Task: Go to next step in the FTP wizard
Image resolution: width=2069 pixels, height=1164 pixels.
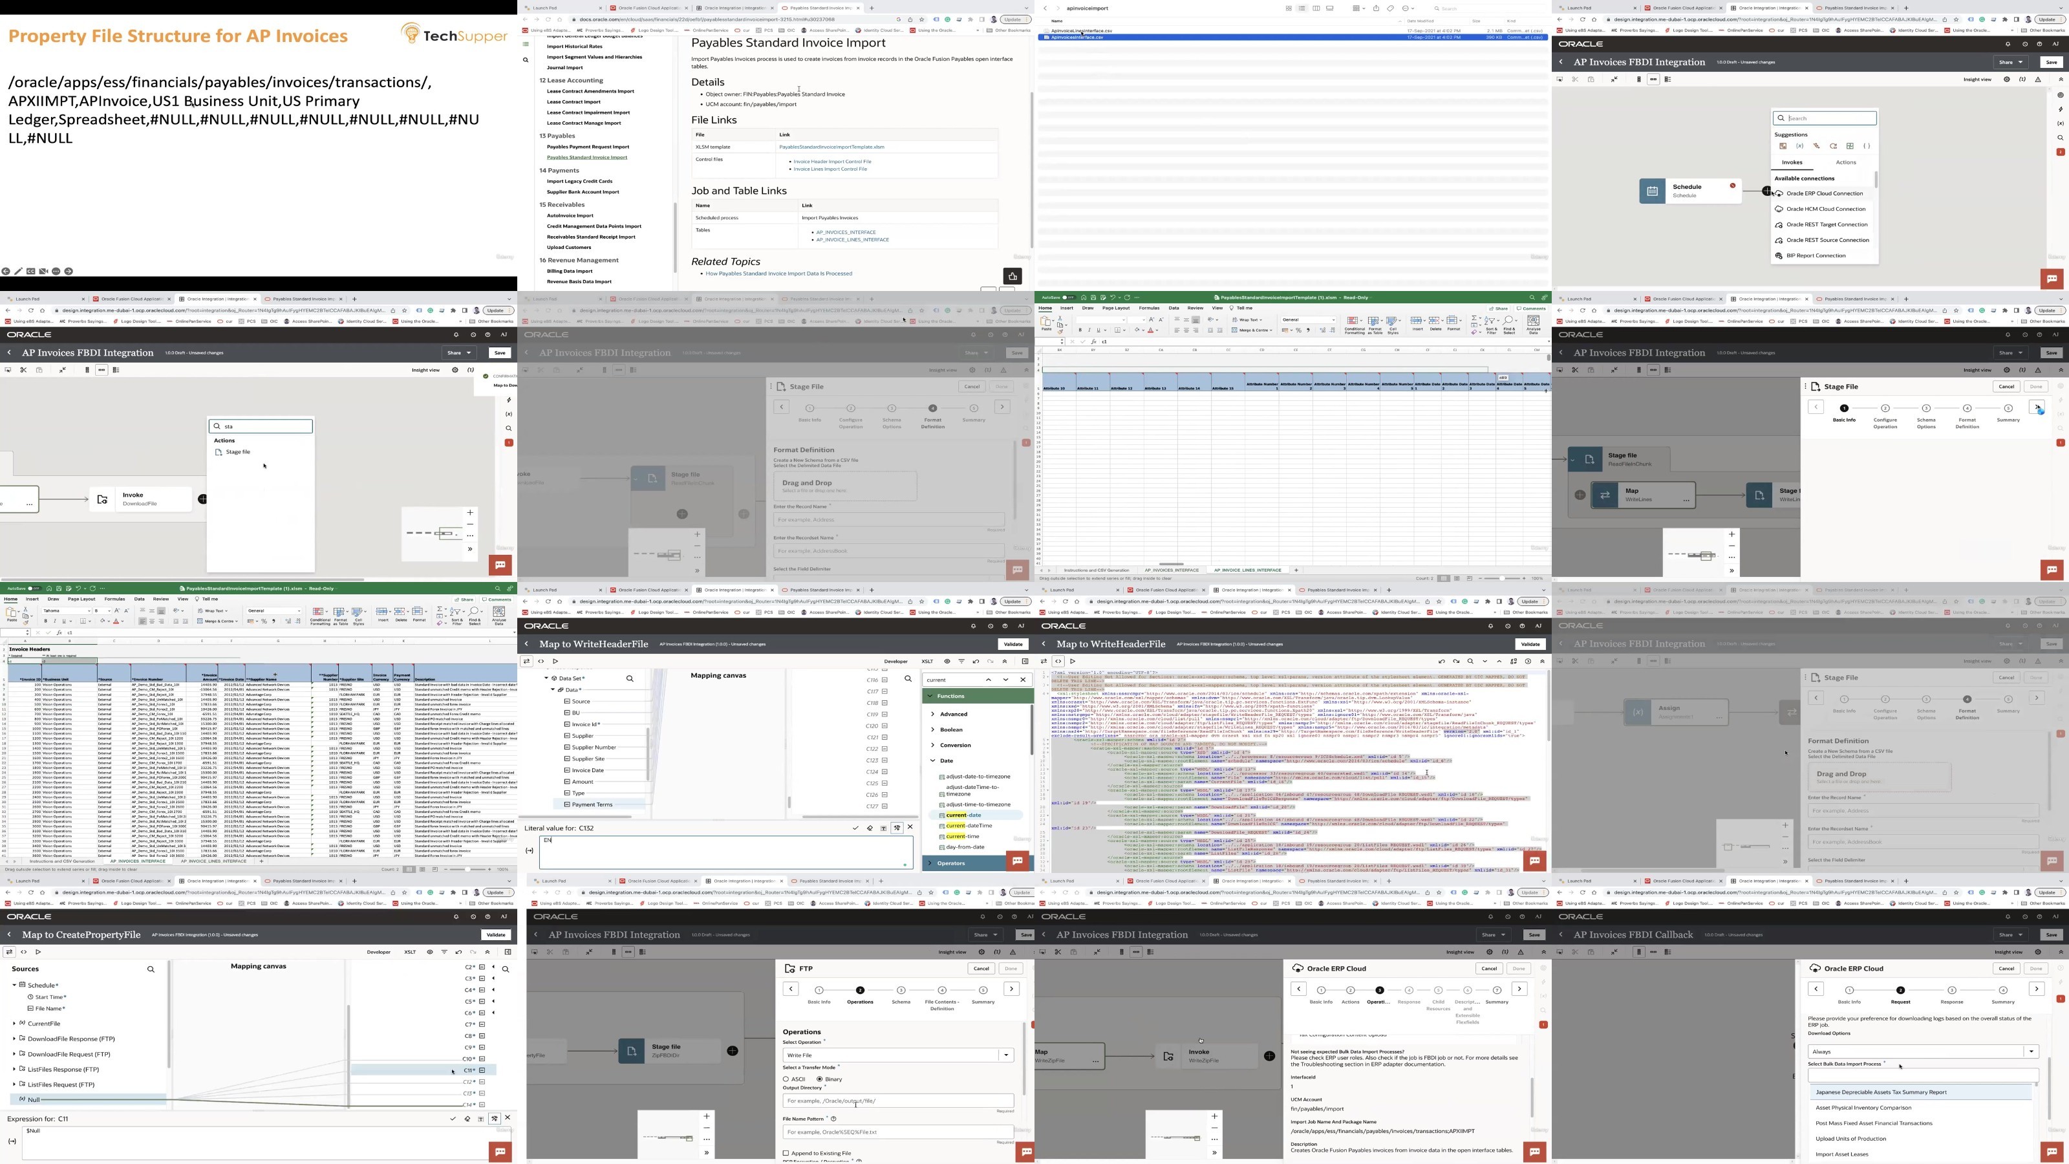Action: tap(1011, 989)
